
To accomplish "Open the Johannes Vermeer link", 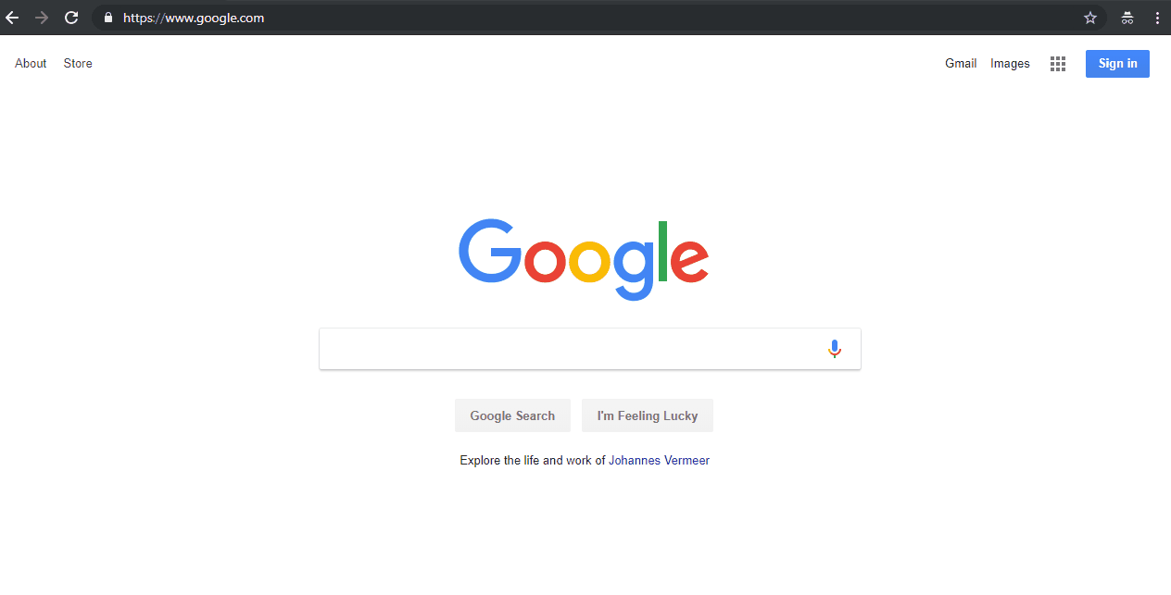I will click(659, 460).
